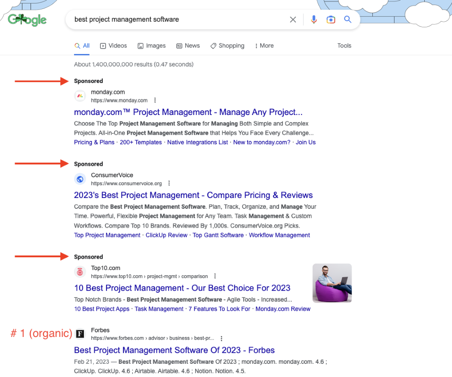
Task: Open Pricing & Plans sitelink
Action: pos(94,142)
